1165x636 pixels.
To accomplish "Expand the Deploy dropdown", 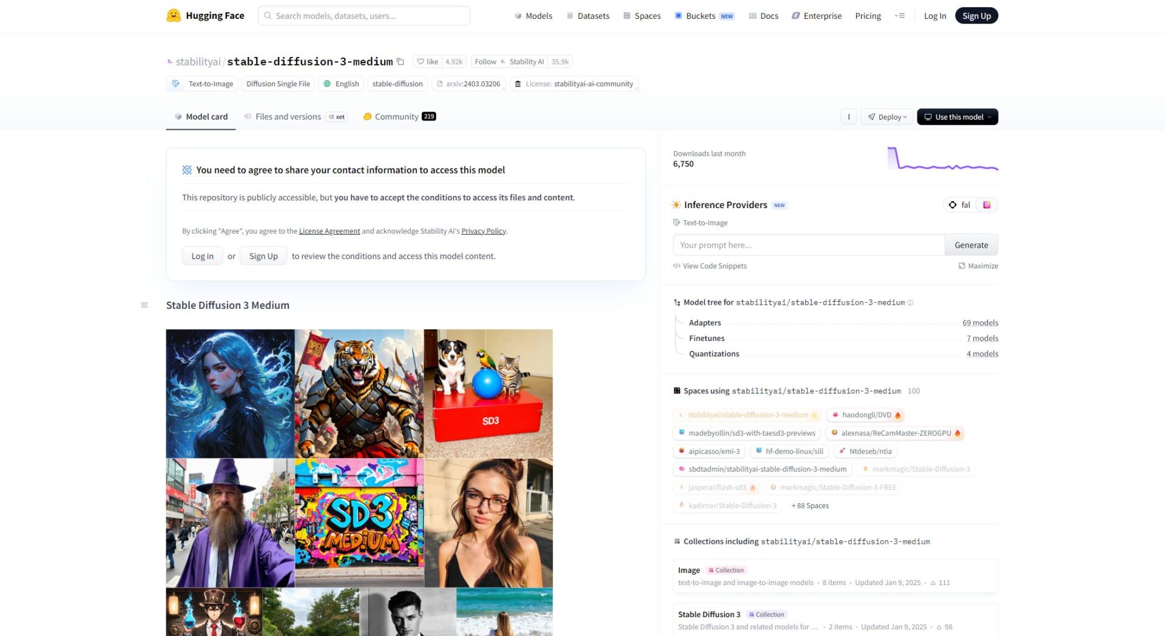I will click(886, 117).
